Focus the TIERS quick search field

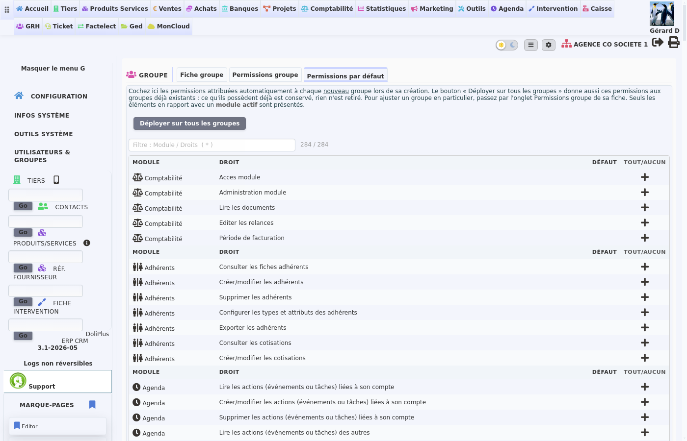click(x=46, y=195)
